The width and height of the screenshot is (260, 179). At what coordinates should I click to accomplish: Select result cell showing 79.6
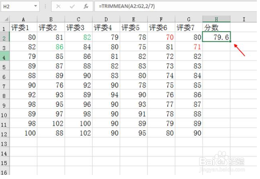pos(217,37)
